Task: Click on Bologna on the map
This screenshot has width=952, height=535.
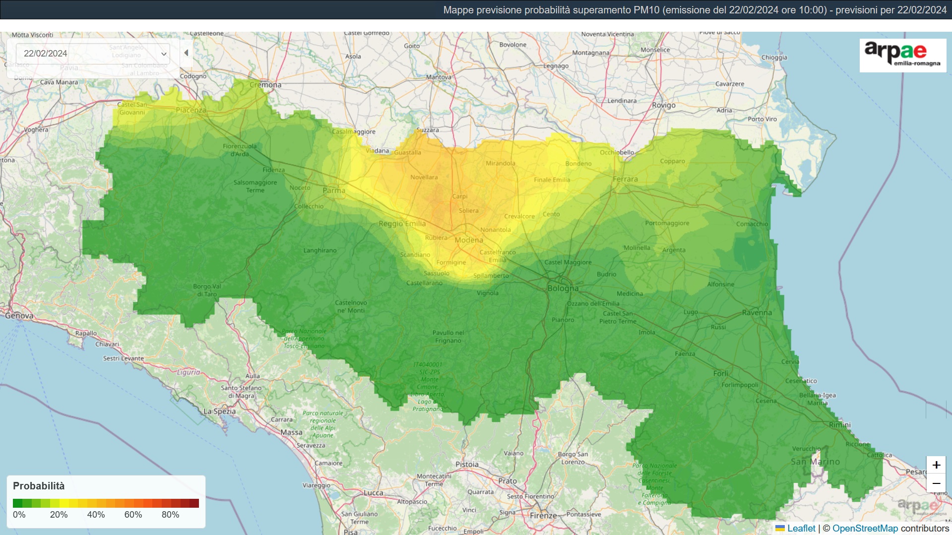Action: (x=563, y=288)
